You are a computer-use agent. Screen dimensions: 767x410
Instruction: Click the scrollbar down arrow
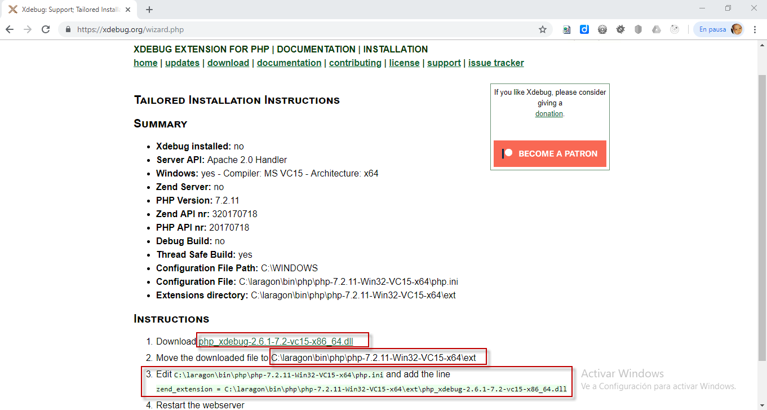(x=762, y=405)
